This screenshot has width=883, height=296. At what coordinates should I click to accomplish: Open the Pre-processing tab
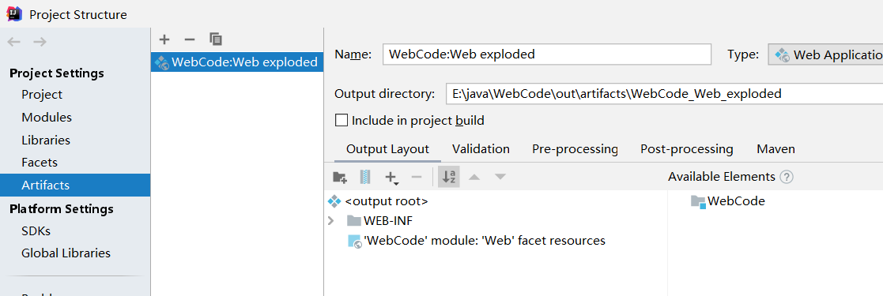[575, 149]
